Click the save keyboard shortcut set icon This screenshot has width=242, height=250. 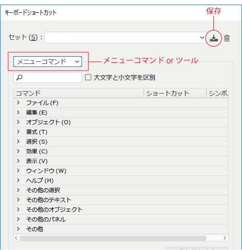tap(214, 38)
